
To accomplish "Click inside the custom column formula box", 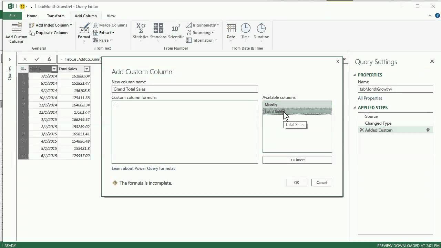I will click(185, 132).
